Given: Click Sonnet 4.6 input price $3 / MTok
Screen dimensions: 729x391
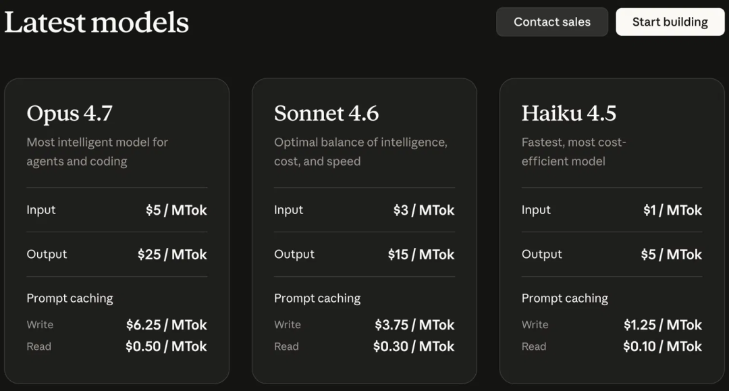Looking at the screenshot, I should coord(424,210).
